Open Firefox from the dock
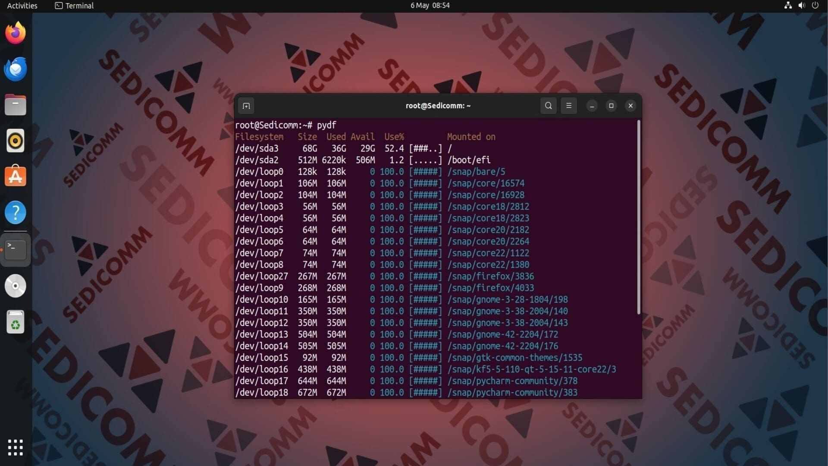 pyautogui.click(x=16, y=33)
